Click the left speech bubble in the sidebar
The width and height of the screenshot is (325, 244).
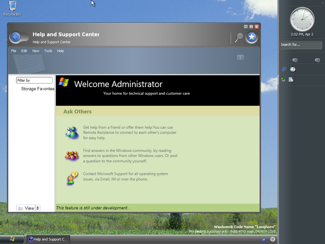click(295, 60)
